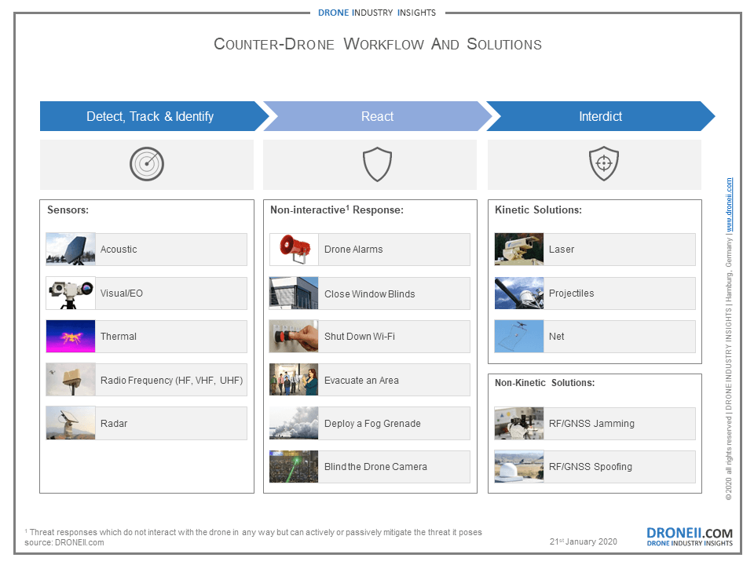Image resolution: width=754 pixels, height=565 pixels.
Task: Click the Acoustic sensor thumbnail
Action: (x=71, y=250)
